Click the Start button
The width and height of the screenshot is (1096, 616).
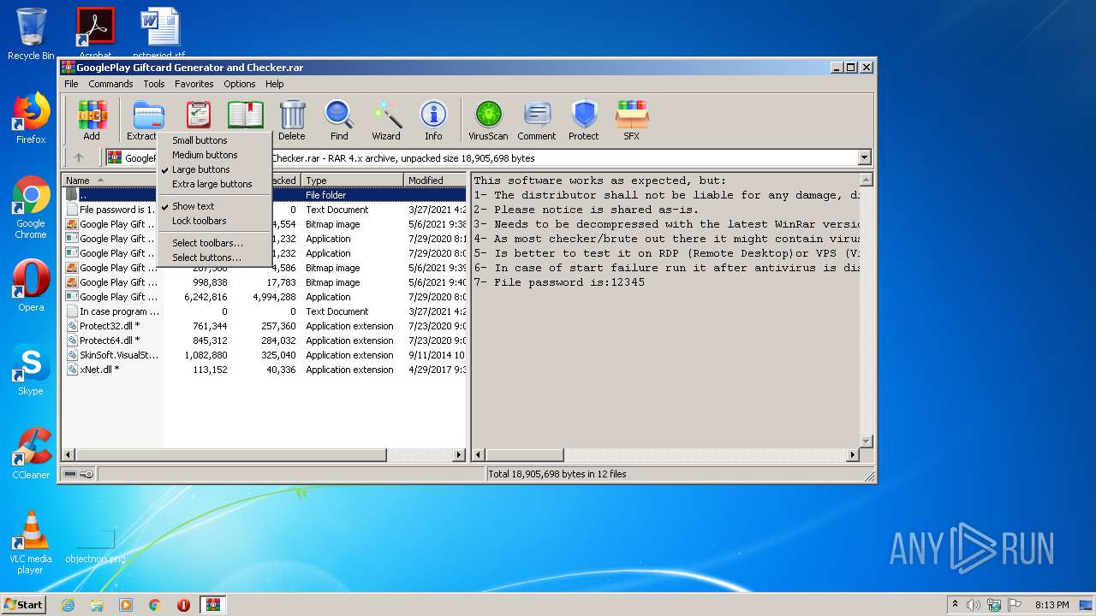[x=23, y=605]
